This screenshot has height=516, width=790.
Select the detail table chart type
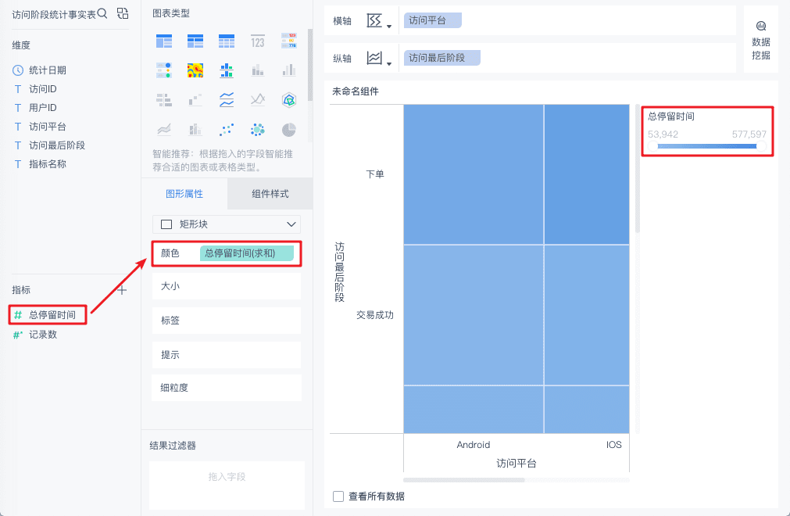[x=227, y=41]
